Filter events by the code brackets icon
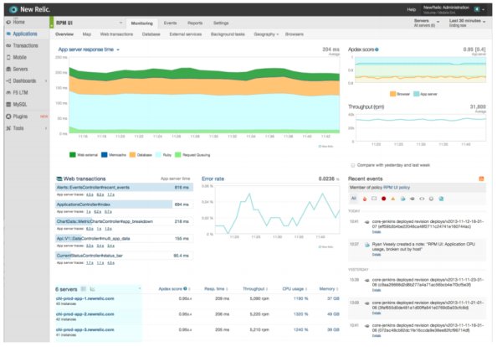 pos(422,199)
